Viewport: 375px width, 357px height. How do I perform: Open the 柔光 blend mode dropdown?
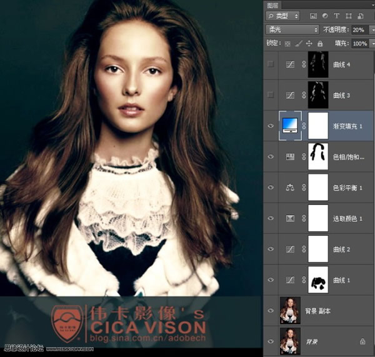coord(292,29)
